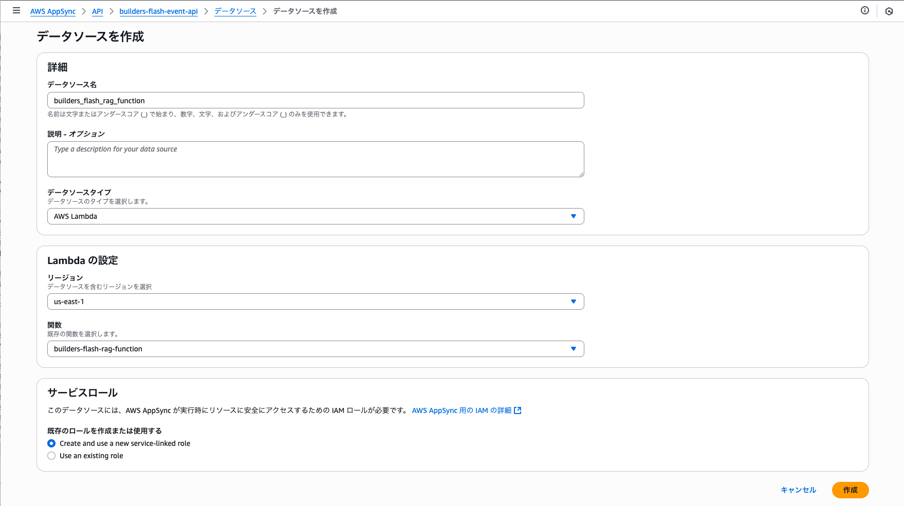Open the navigation sidebar hamburger icon
The height and width of the screenshot is (506, 904).
click(x=16, y=10)
